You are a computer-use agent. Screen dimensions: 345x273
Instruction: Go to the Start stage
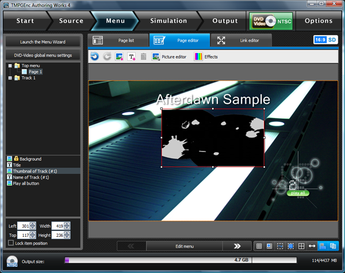point(25,21)
